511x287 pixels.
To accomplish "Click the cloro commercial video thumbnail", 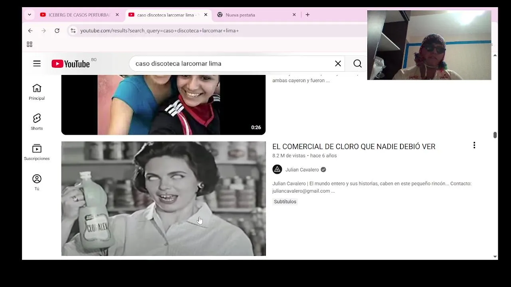I will tap(163, 199).
